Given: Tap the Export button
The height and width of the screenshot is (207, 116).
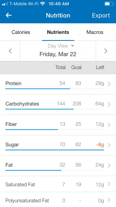Looking at the screenshot, I should pyautogui.click(x=101, y=16).
